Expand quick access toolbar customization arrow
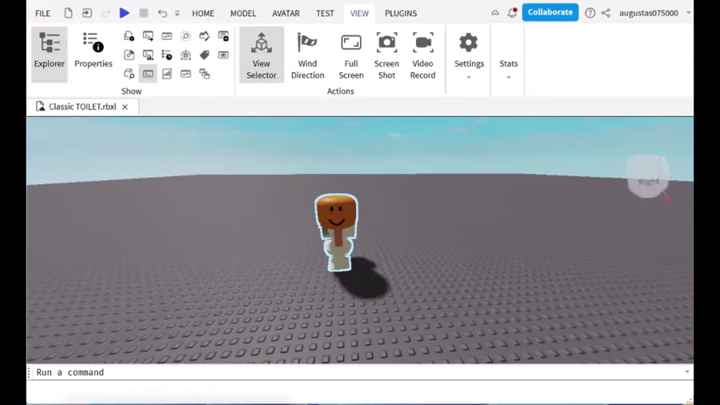This screenshot has height=405, width=720. [x=177, y=14]
